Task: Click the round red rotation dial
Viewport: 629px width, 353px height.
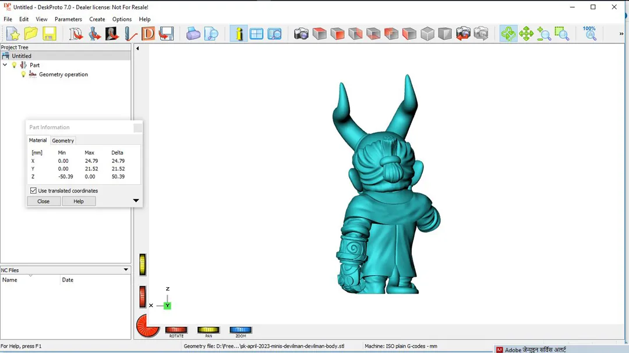Action: pyautogui.click(x=147, y=325)
